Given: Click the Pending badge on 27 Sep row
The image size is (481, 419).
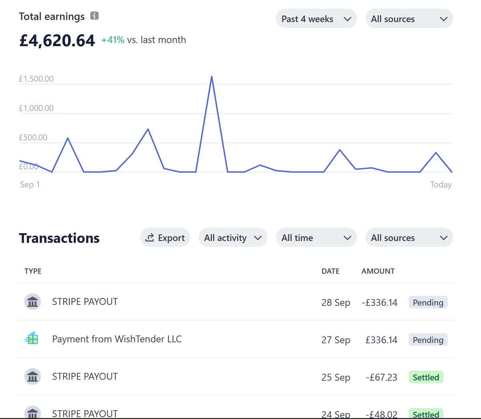Looking at the screenshot, I should (428, 340).
